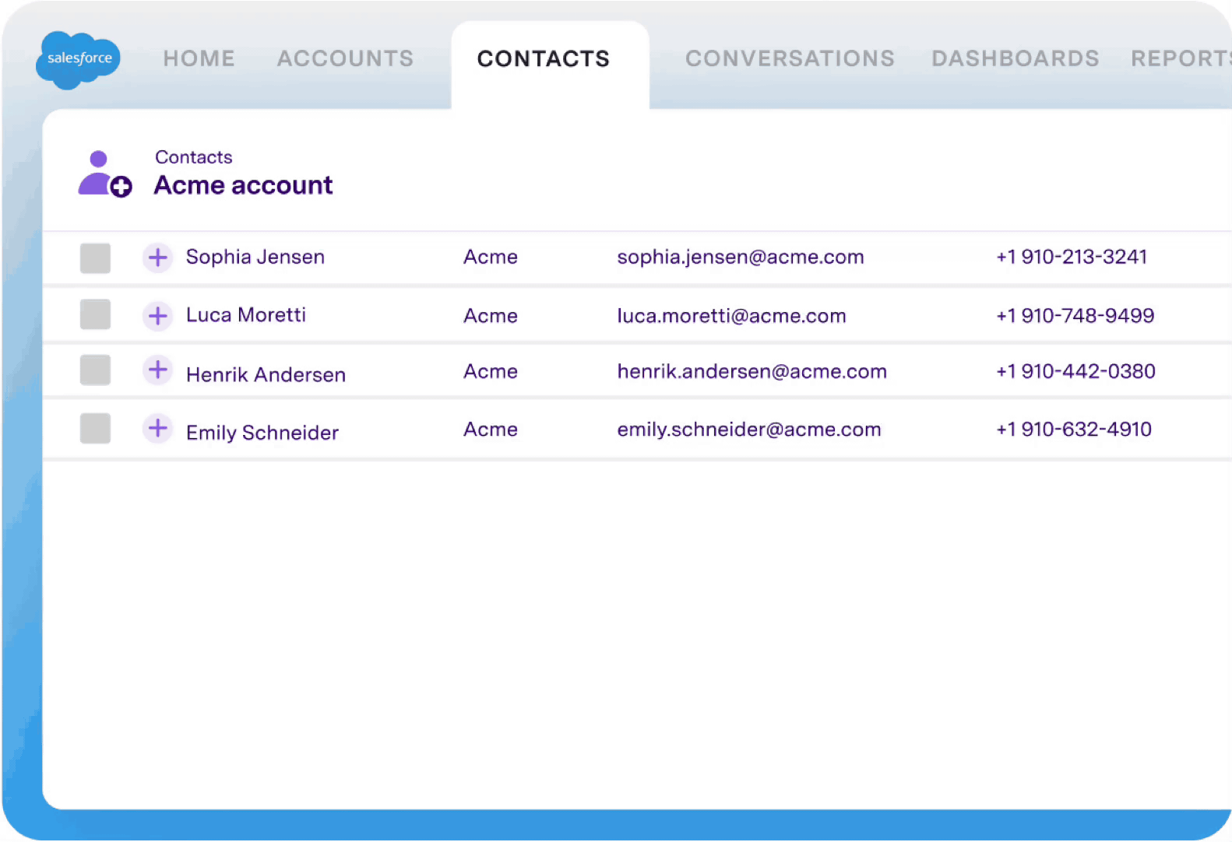This screenshot has width=1232, height=842.
Task: Open the Dashboards tab
Action: coord(1016,58)
